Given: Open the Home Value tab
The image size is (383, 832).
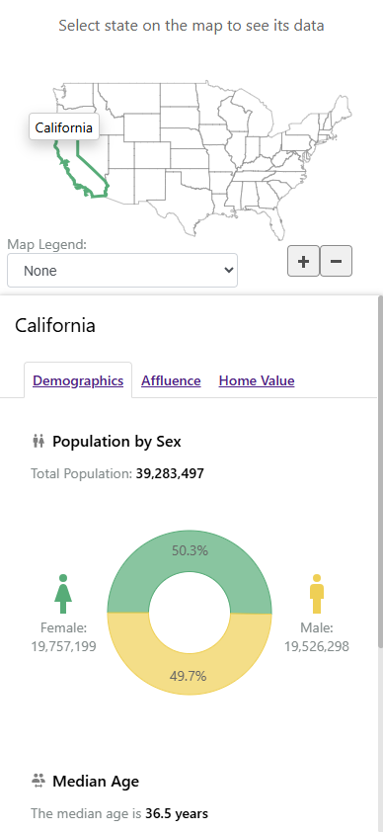Looking at the screenshot, I should [x=257, y=380].
